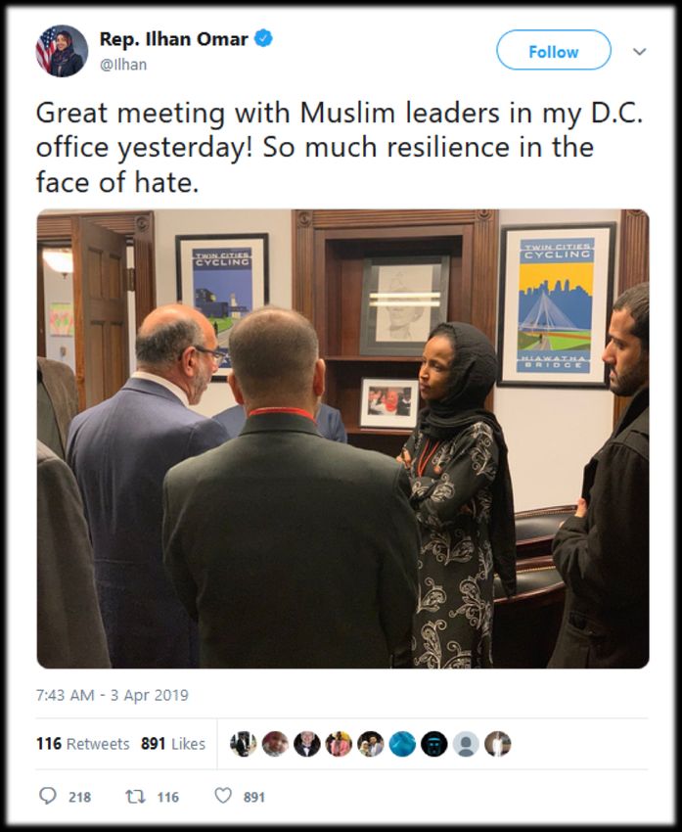Click the retweet arrows icon
The image size is (682, 832).
pos(135,796)
